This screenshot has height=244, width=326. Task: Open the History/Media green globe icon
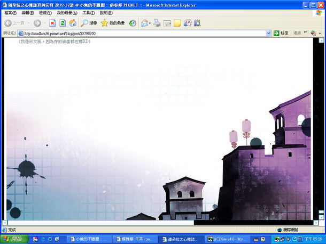(133, 23)
